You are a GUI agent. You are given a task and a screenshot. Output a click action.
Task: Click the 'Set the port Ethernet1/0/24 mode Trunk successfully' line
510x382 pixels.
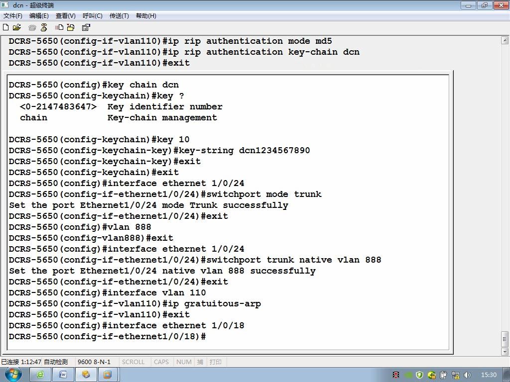148,205
